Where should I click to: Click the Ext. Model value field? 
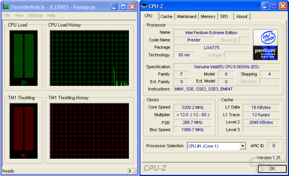(226, 82)
